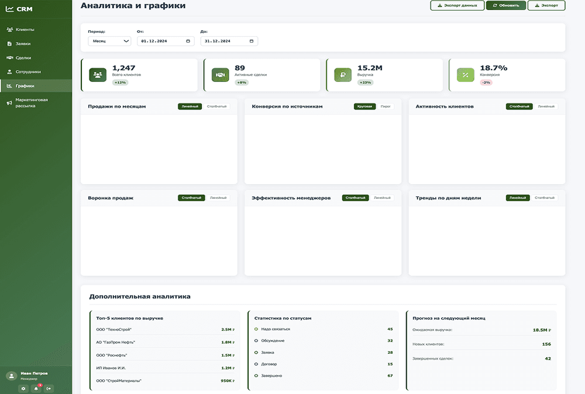The height and width of the screenshot is (394, 585).
Task: Open Маркетинговая рассылка menu item
Action: click(x=32, y=103)
